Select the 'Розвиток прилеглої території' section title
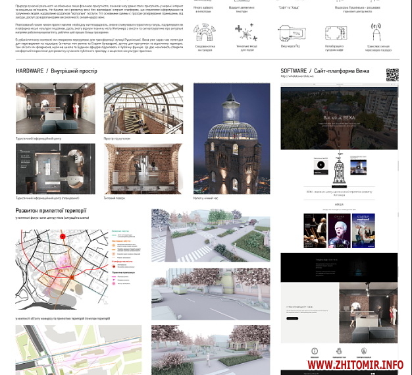This screenshot has height=375, width=412. 51,211
